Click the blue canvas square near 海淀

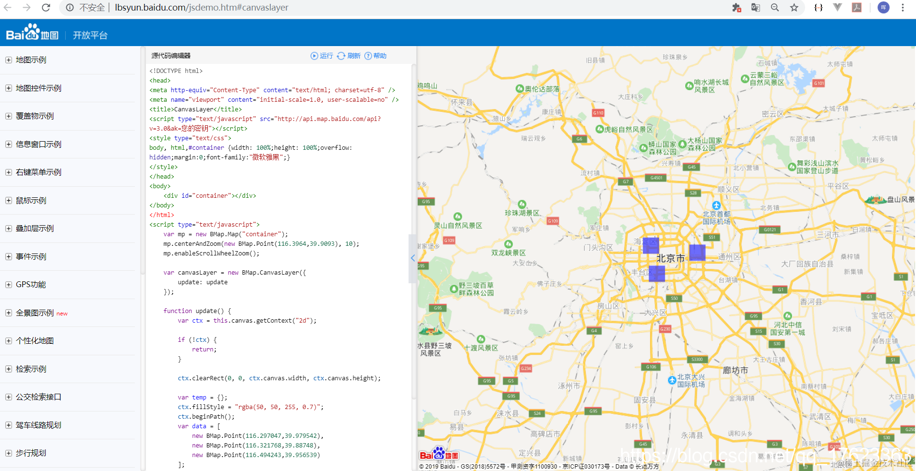(x=651, y=245)
